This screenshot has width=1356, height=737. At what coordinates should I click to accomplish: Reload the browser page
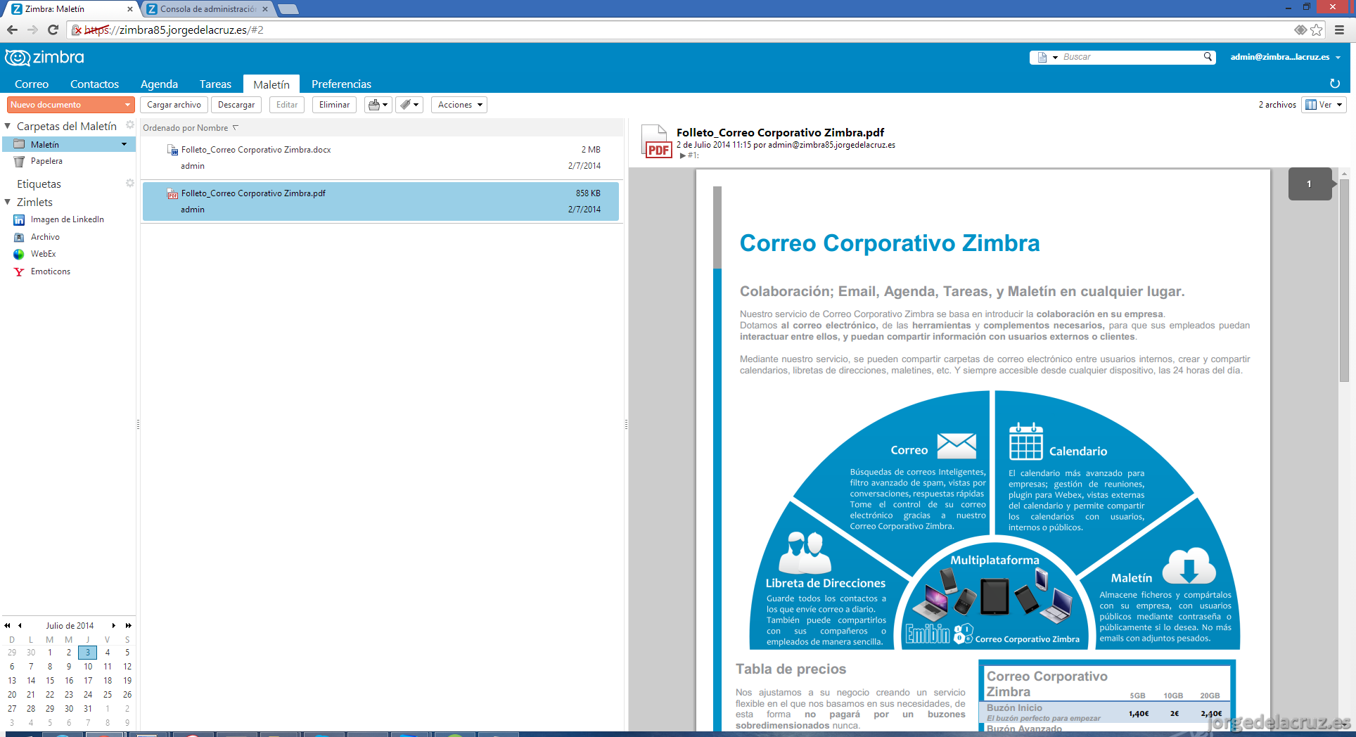click(x=53, y=30)
